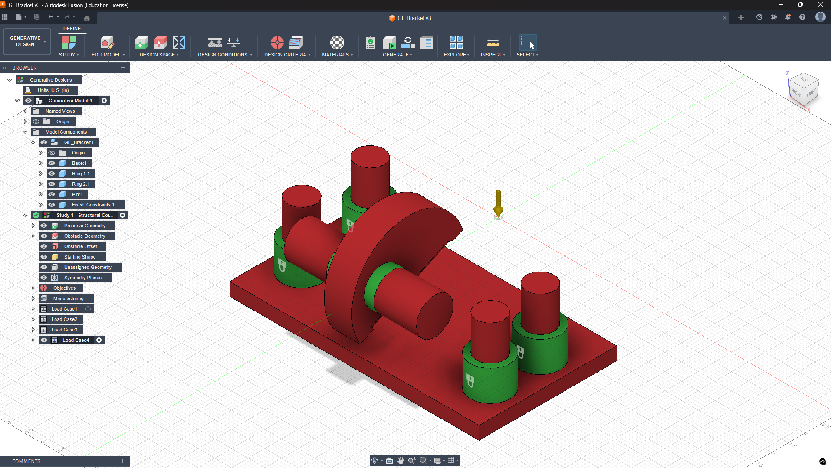Select the yellow load arrow in viewport
This screenshot has height=468, width=831.
click(498, 204)
